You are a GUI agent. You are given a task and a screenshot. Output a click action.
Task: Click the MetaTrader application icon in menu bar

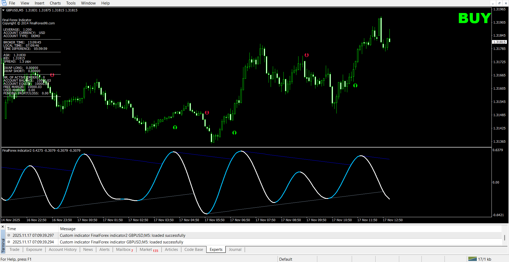click(x=4, y=3)
